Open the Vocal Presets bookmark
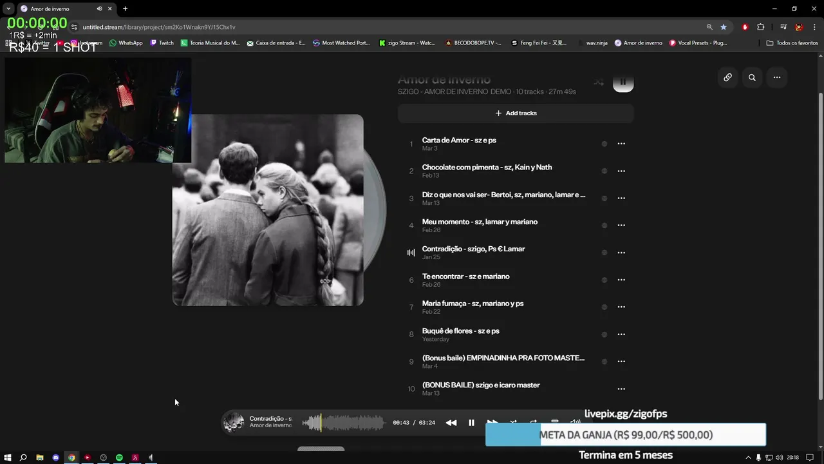Viewport: 824px width, 464px height. click(698, 43)
